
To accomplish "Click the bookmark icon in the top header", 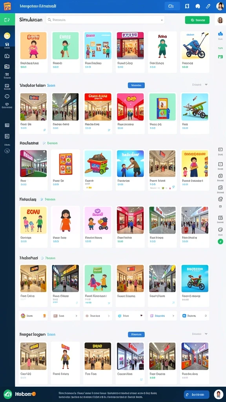I will pyautogui.click(x=187, y=6).
